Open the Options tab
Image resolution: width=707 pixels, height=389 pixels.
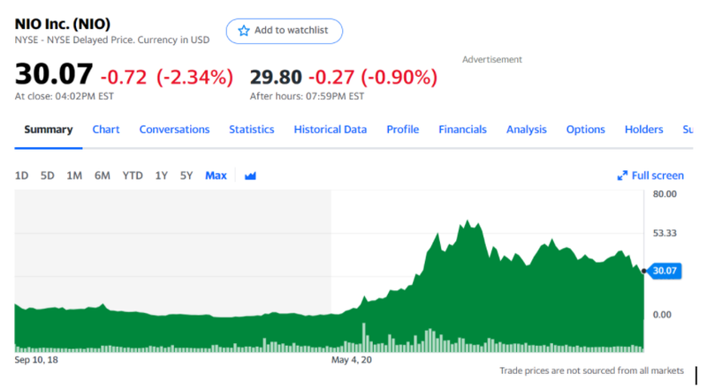pos(585,130)
